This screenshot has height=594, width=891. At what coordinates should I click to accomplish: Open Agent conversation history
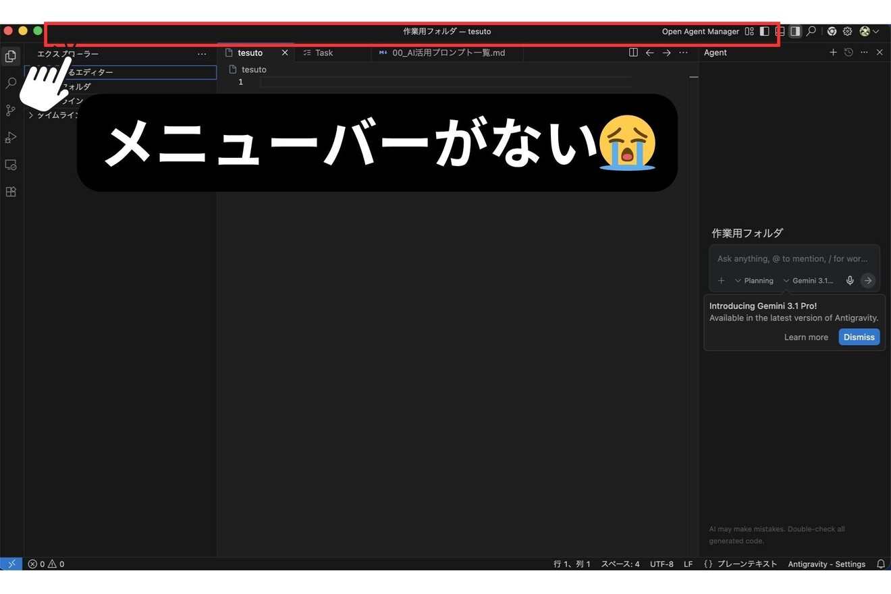[848, 52]
